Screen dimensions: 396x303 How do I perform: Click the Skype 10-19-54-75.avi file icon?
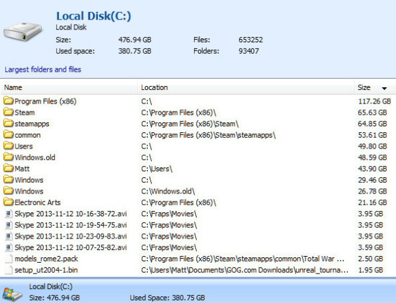tap(9, 225)
